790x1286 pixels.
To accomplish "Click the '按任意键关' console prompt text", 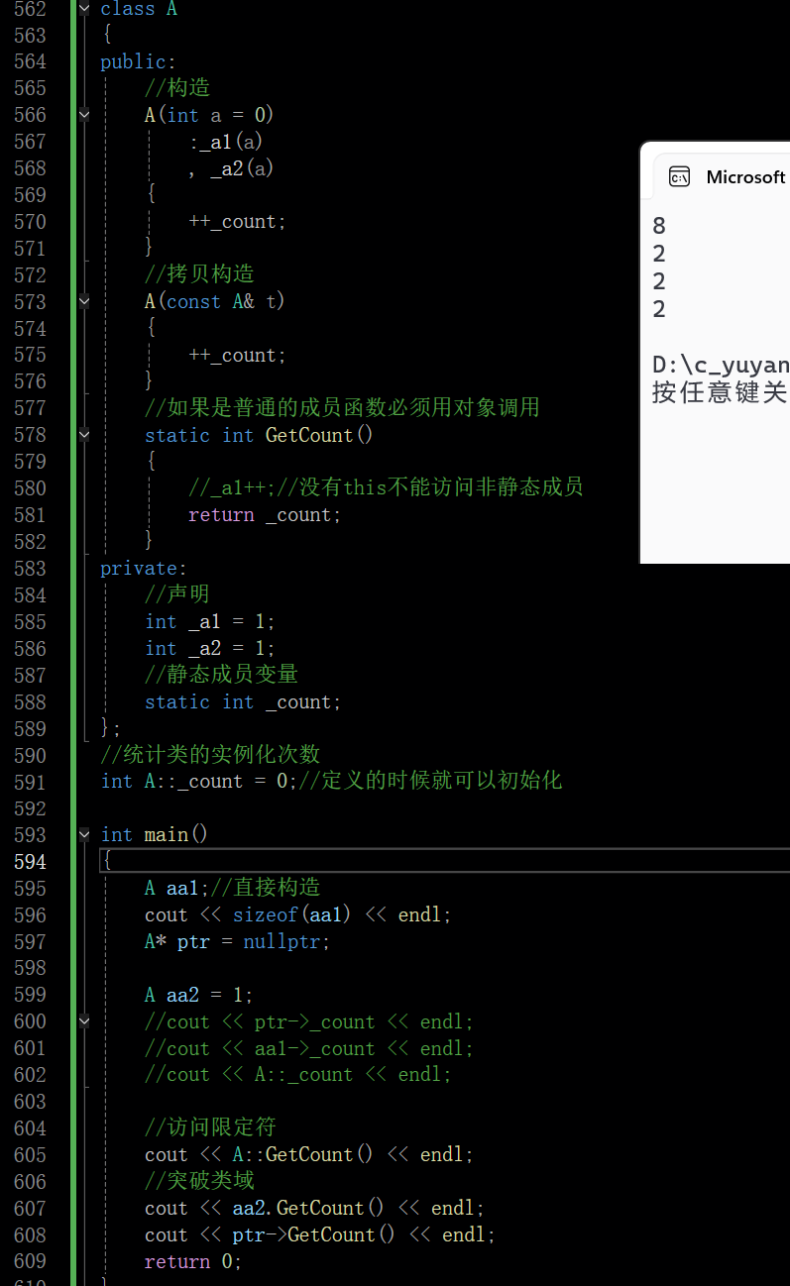I will tap(720, 392).
